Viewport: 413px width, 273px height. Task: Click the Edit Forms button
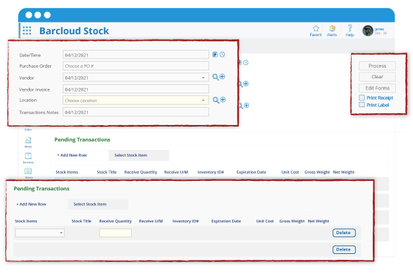pyautogui.click(x=377, y=88)
